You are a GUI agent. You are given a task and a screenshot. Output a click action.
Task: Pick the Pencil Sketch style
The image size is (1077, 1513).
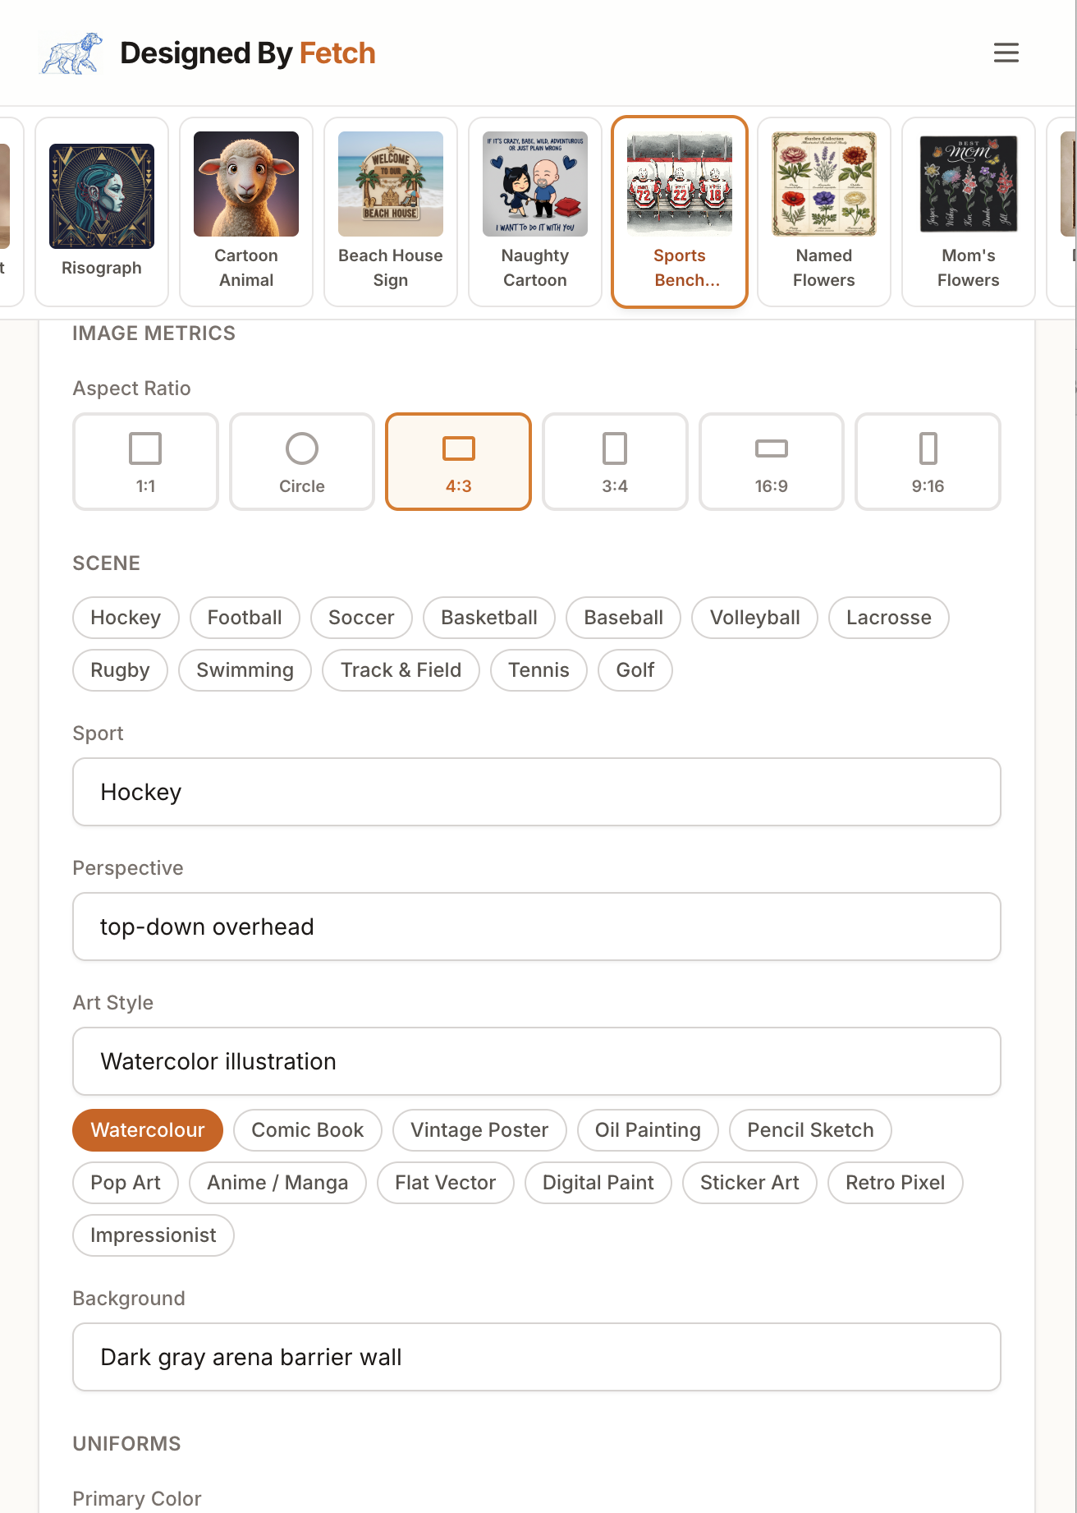810,1130
